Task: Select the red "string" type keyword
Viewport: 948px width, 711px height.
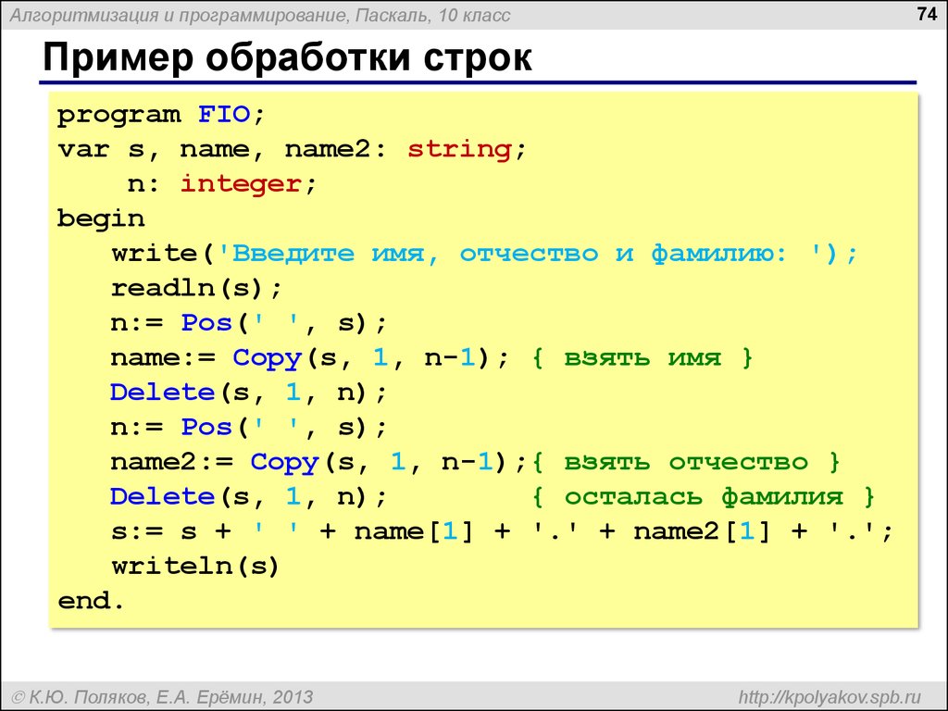Action: coord(460,149)
